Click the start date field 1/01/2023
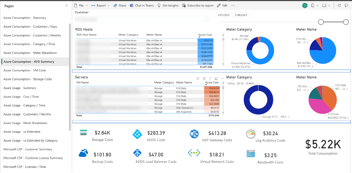This screenshot has height=173, width=352. click(224, 15)
